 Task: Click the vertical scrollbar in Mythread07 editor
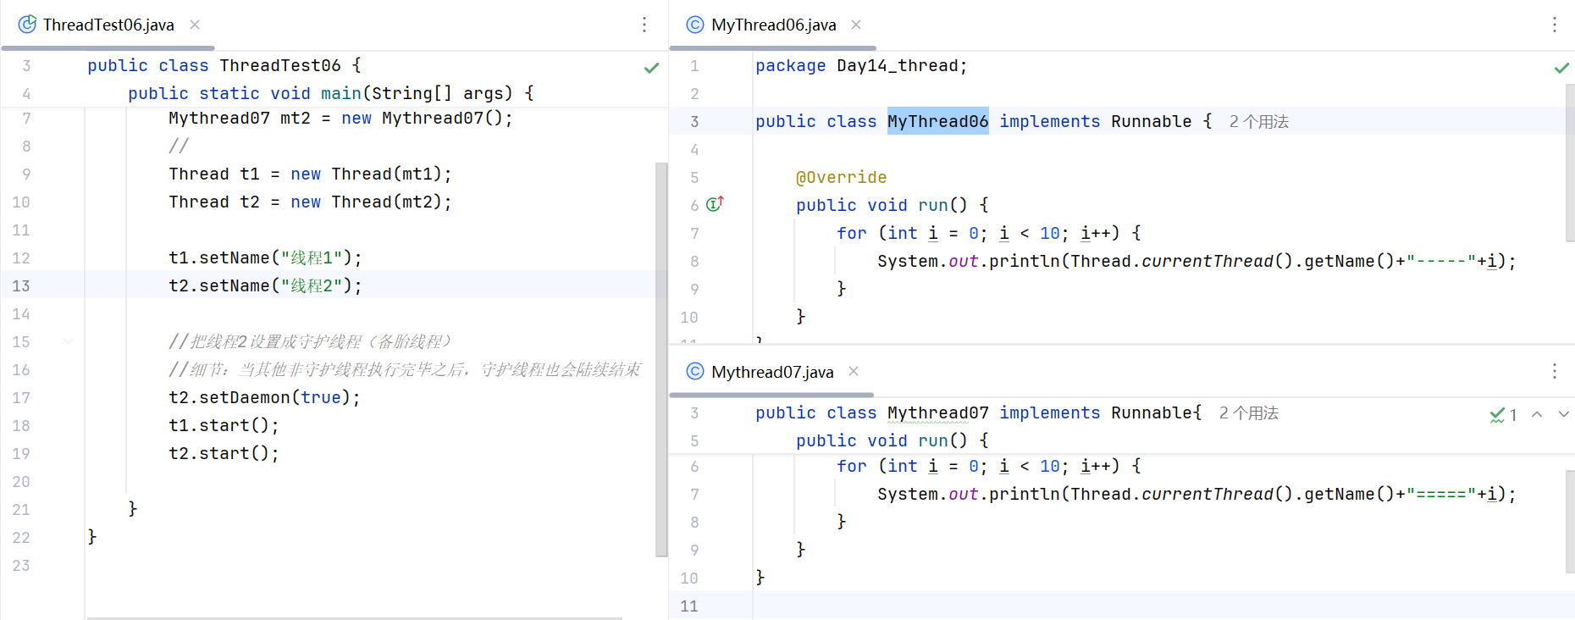pyautogui.click(x=1569, y=523)
